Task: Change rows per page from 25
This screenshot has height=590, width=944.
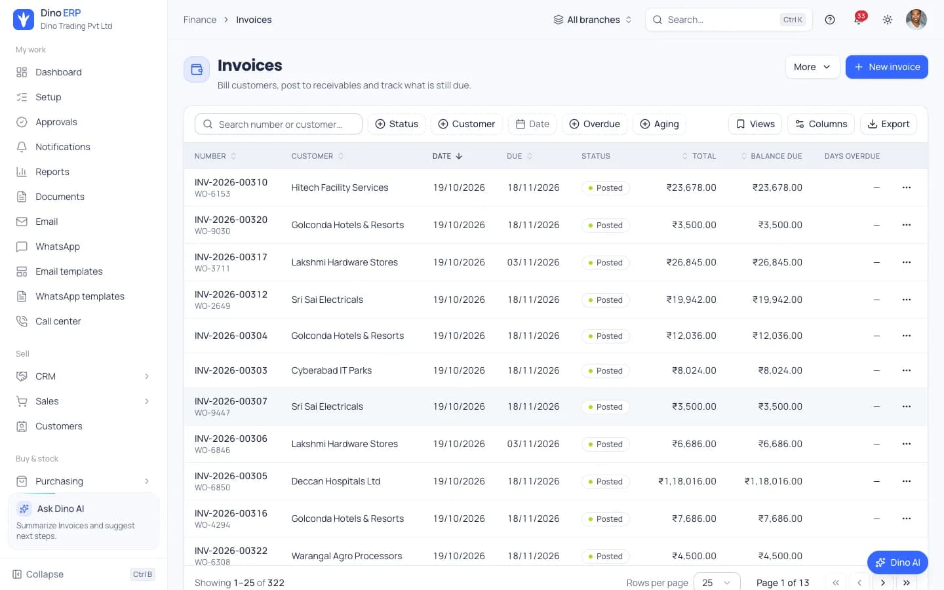Action: tap(717, 583)
